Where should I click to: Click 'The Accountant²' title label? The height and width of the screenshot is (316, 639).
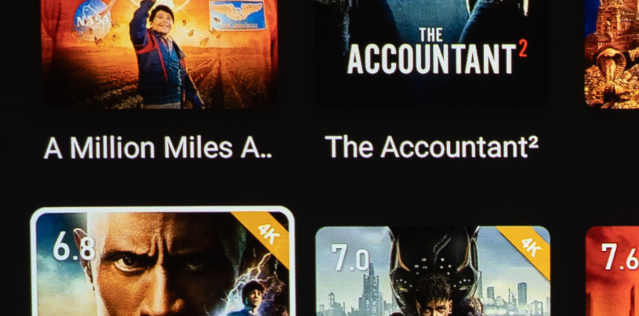tap(432, 147)
